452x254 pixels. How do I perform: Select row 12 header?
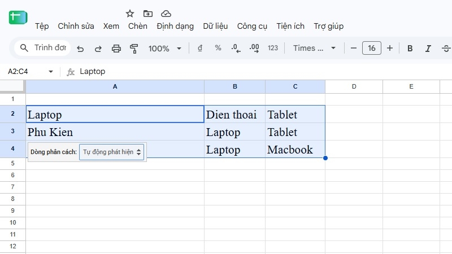coord(12,247)
